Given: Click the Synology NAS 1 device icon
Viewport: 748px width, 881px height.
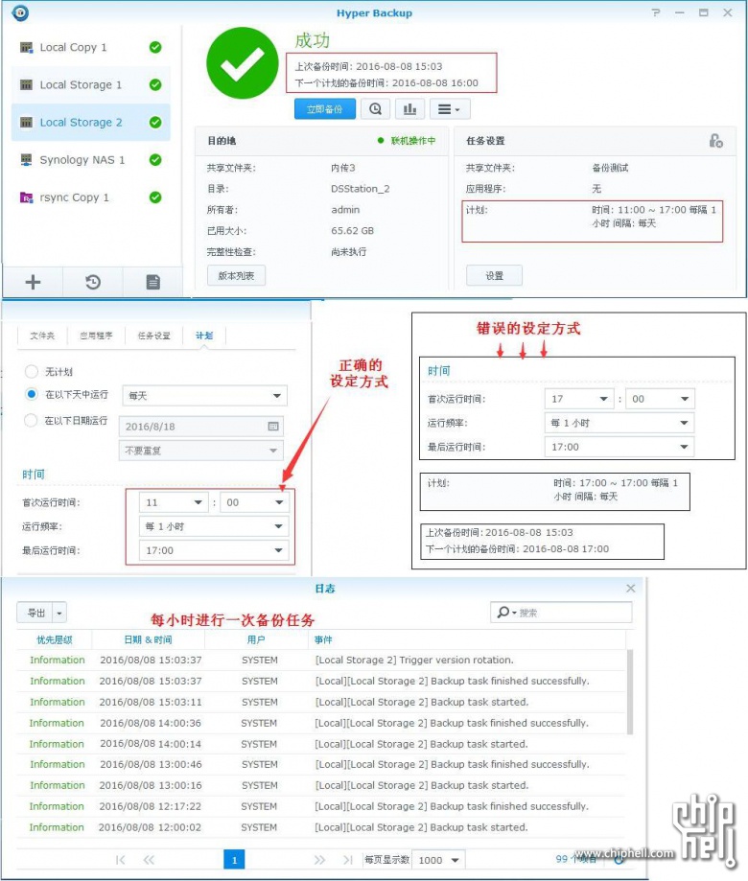Looking at the screenshot, I should point(27,160).
